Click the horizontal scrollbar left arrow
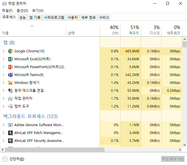187x165 pixels. pyautogui.click(x=3, y=150)
